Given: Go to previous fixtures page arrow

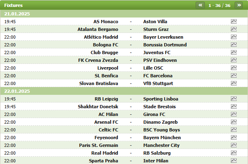Looking at the screenshot, I should (x=200, y=5).
